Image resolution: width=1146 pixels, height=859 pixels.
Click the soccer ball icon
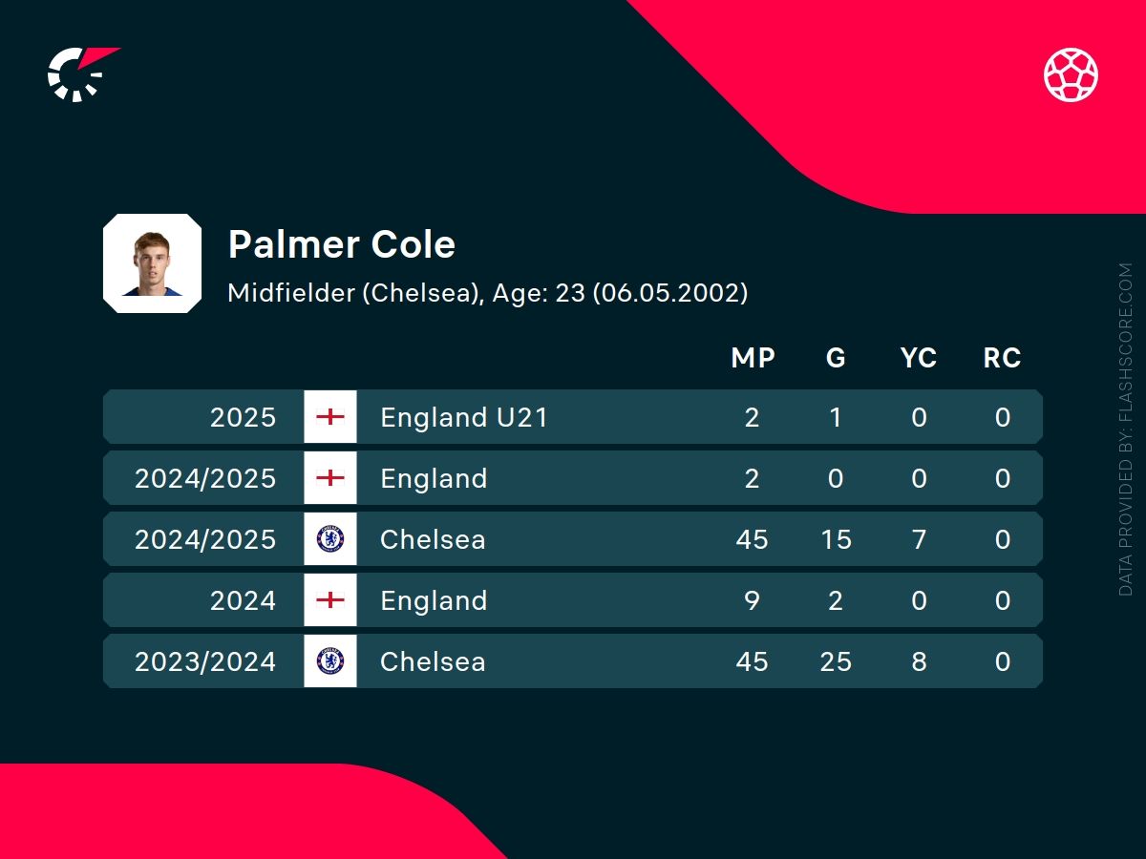point(1071,74)
